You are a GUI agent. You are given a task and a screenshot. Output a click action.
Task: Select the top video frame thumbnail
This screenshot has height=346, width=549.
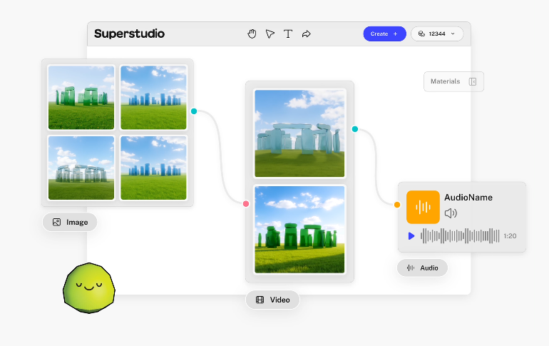[x=299, y=133]
